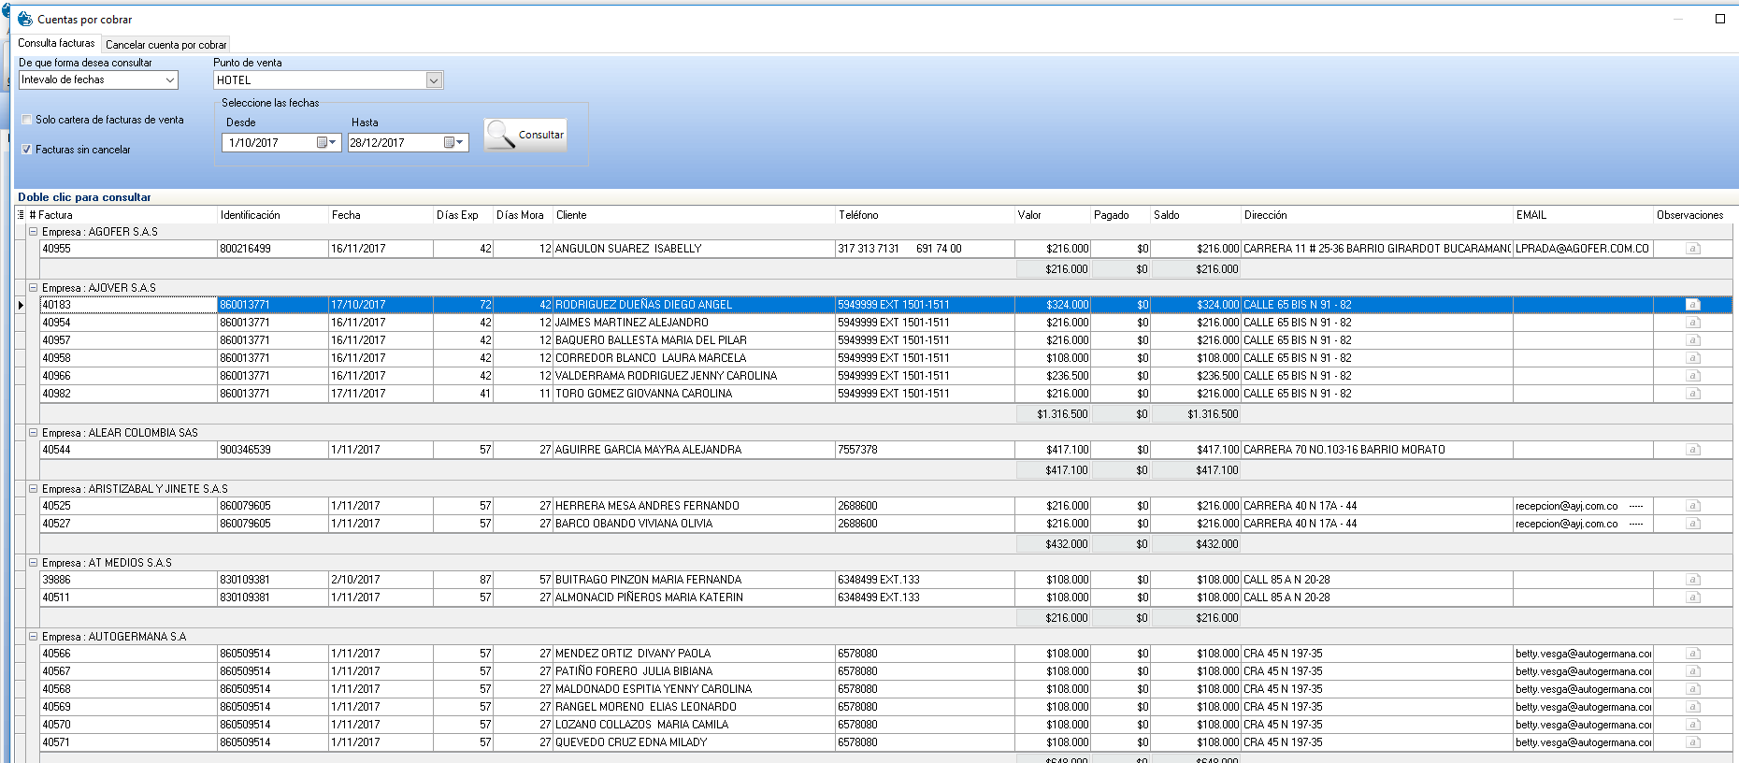Open the Punto de venta HOTEL dropdown
1739x763 pixels.
[434, 80]
